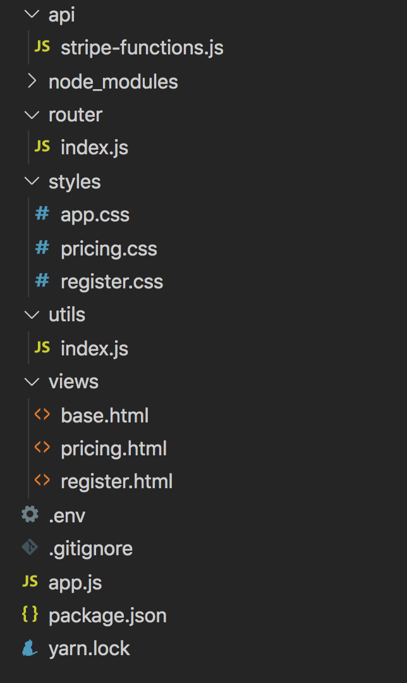Collapse the router folder arrow
This screenshot has height=683, width=407.
coord(30,114)
